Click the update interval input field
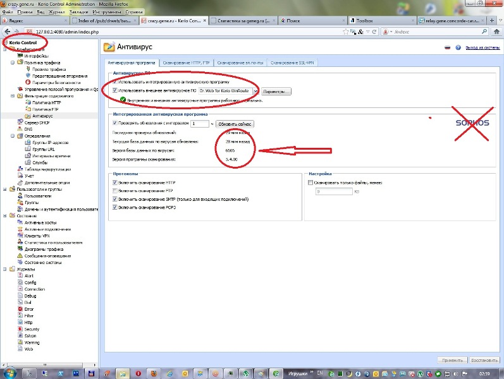The image size is (504, 379). point(199,124)
